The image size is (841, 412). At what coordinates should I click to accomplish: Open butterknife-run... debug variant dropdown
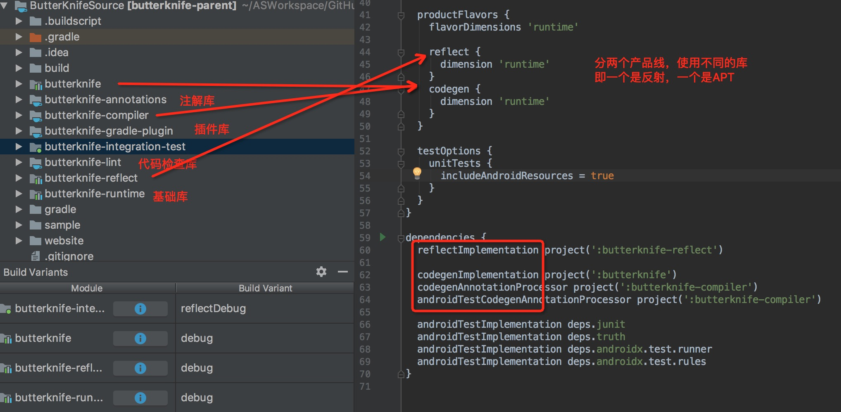265,398
